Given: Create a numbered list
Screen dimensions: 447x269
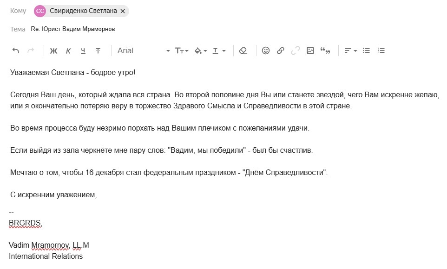Looking at the screenshot, I should [381, 50].
